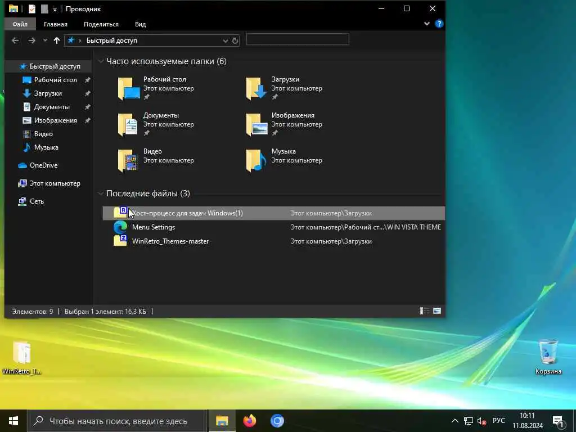The height and width of the screenshot is (432, 576).
Task: Open the Поделиться ribbon tab
Action: coord(101,24)
